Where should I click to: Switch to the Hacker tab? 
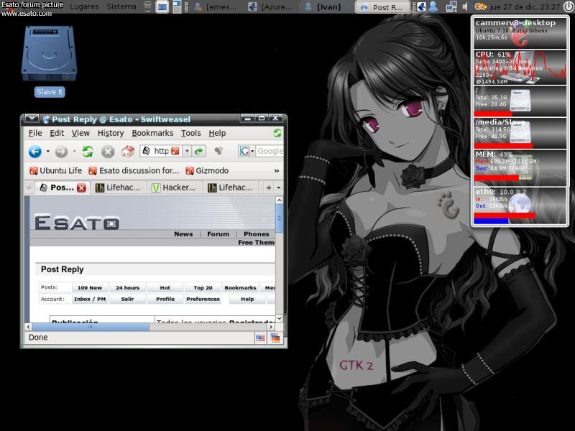174,187
